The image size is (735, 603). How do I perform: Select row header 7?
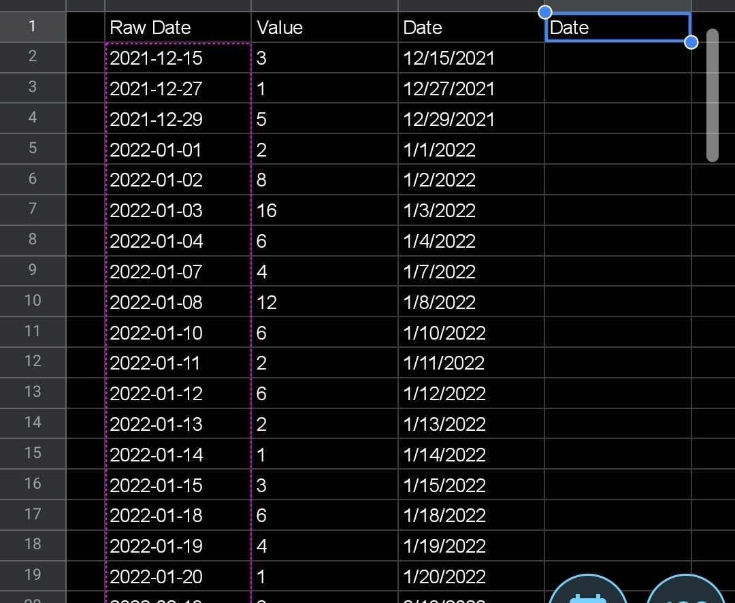33,210
